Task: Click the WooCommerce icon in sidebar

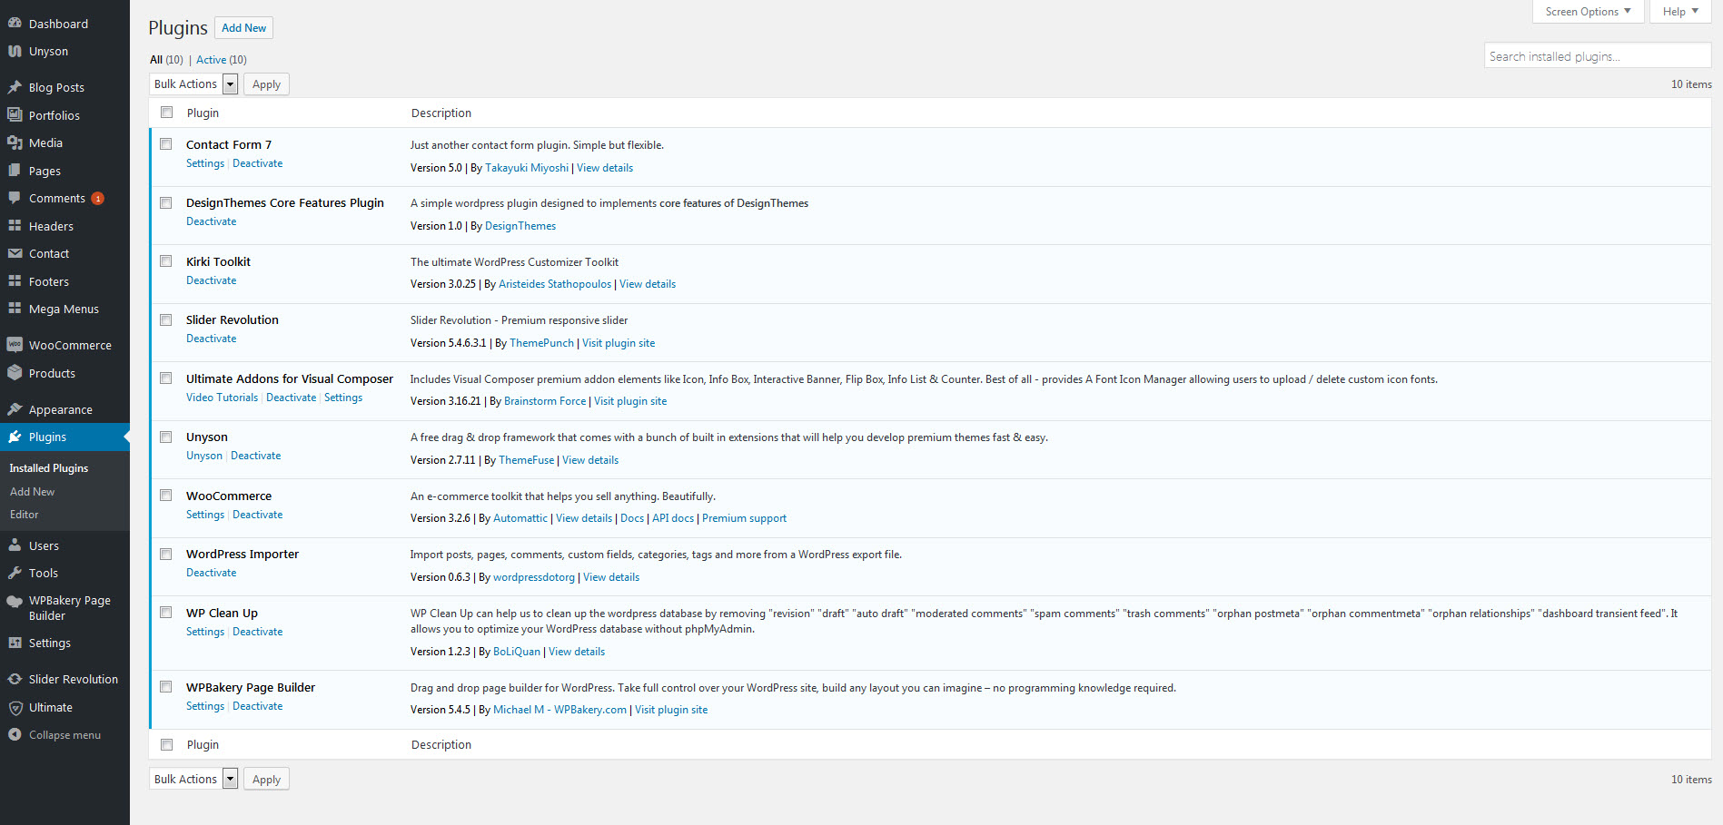Action: pyautogui.click(x=15, y=345)
